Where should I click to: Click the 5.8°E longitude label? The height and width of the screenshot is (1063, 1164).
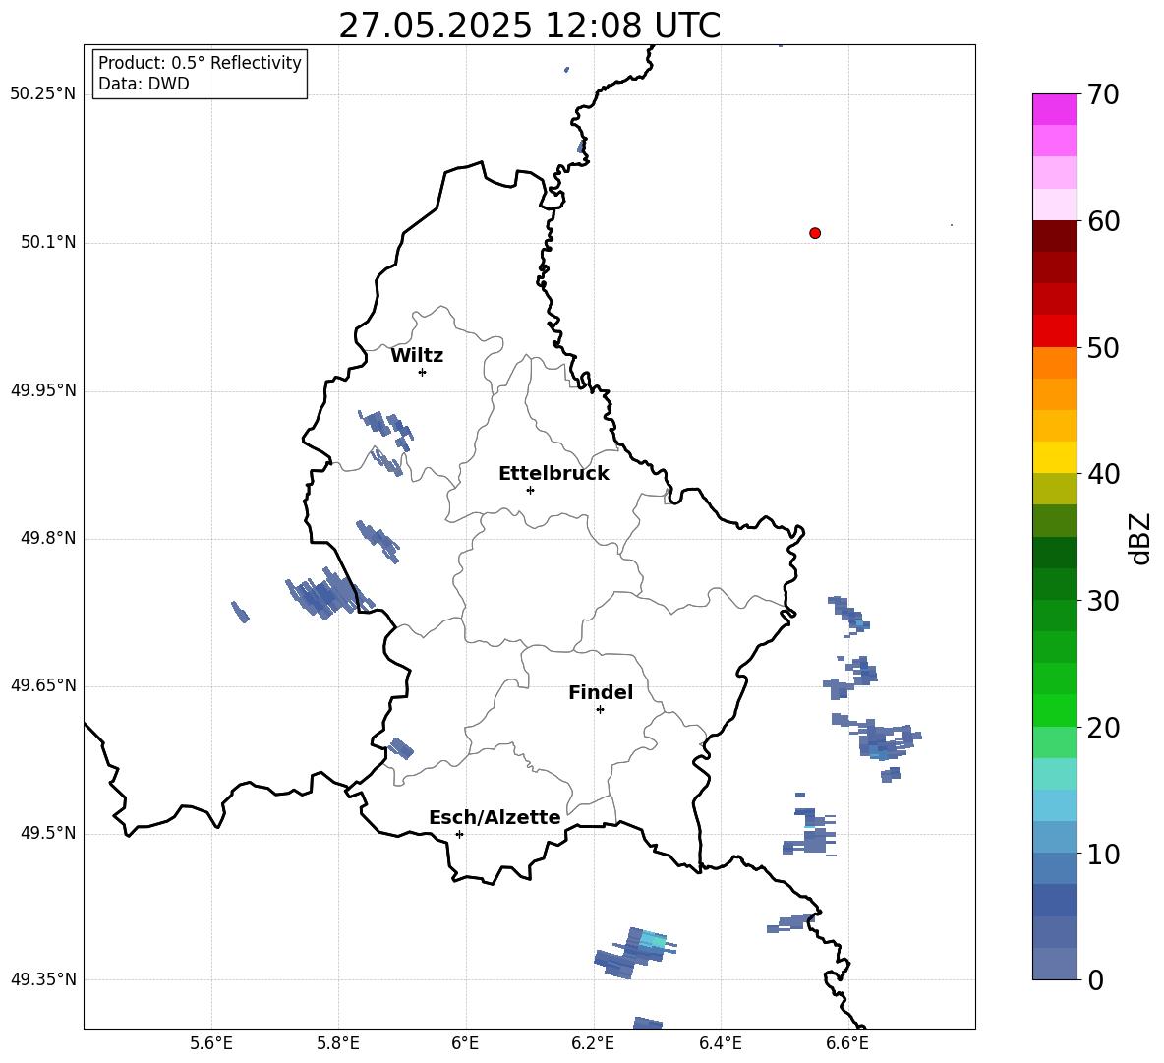338,1043
